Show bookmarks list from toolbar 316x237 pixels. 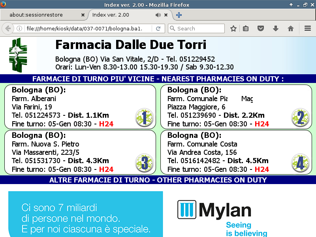tap(246, 28)
